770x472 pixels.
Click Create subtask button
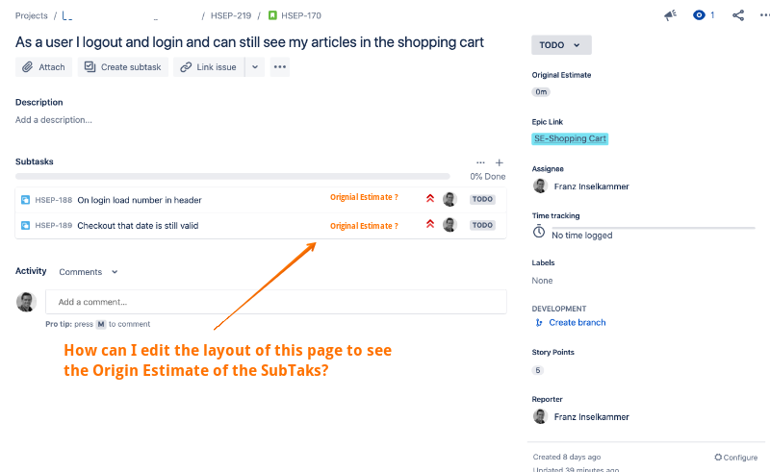click(x=123, y=67)
